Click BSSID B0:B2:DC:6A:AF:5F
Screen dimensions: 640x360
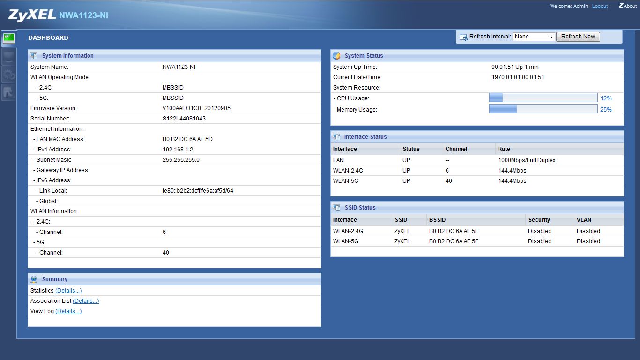click(454, 241)
